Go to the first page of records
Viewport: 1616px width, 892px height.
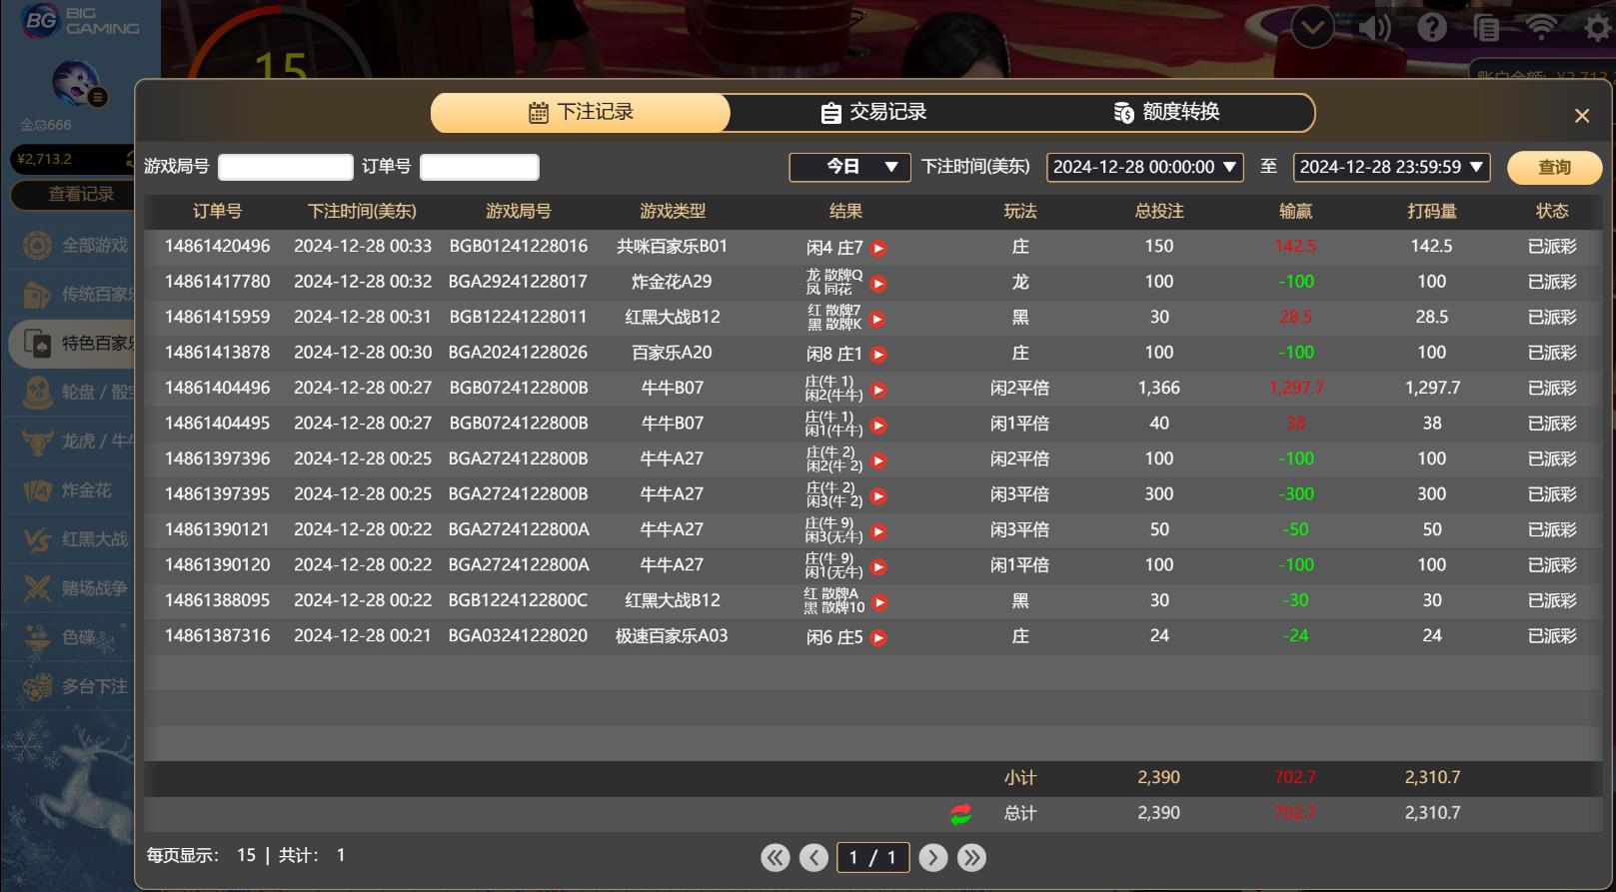tap(776, 857)
